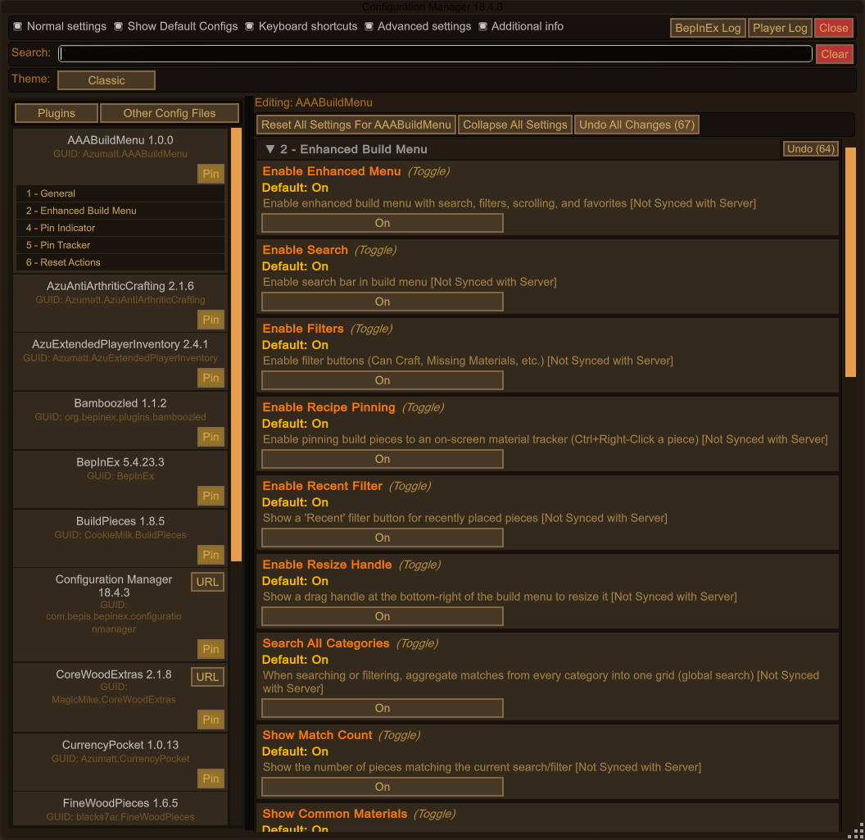Image resolution: width=865 pixels, height=840 pixels.
Task: Select the BepInEx 5.4.23.3 plugin
Action: 120,462
